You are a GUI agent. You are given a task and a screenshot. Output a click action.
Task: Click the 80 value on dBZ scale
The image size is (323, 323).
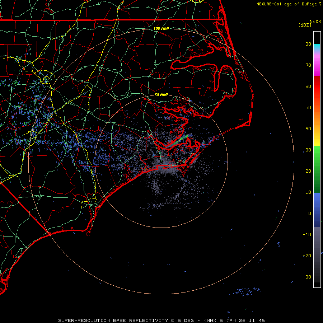308,44
